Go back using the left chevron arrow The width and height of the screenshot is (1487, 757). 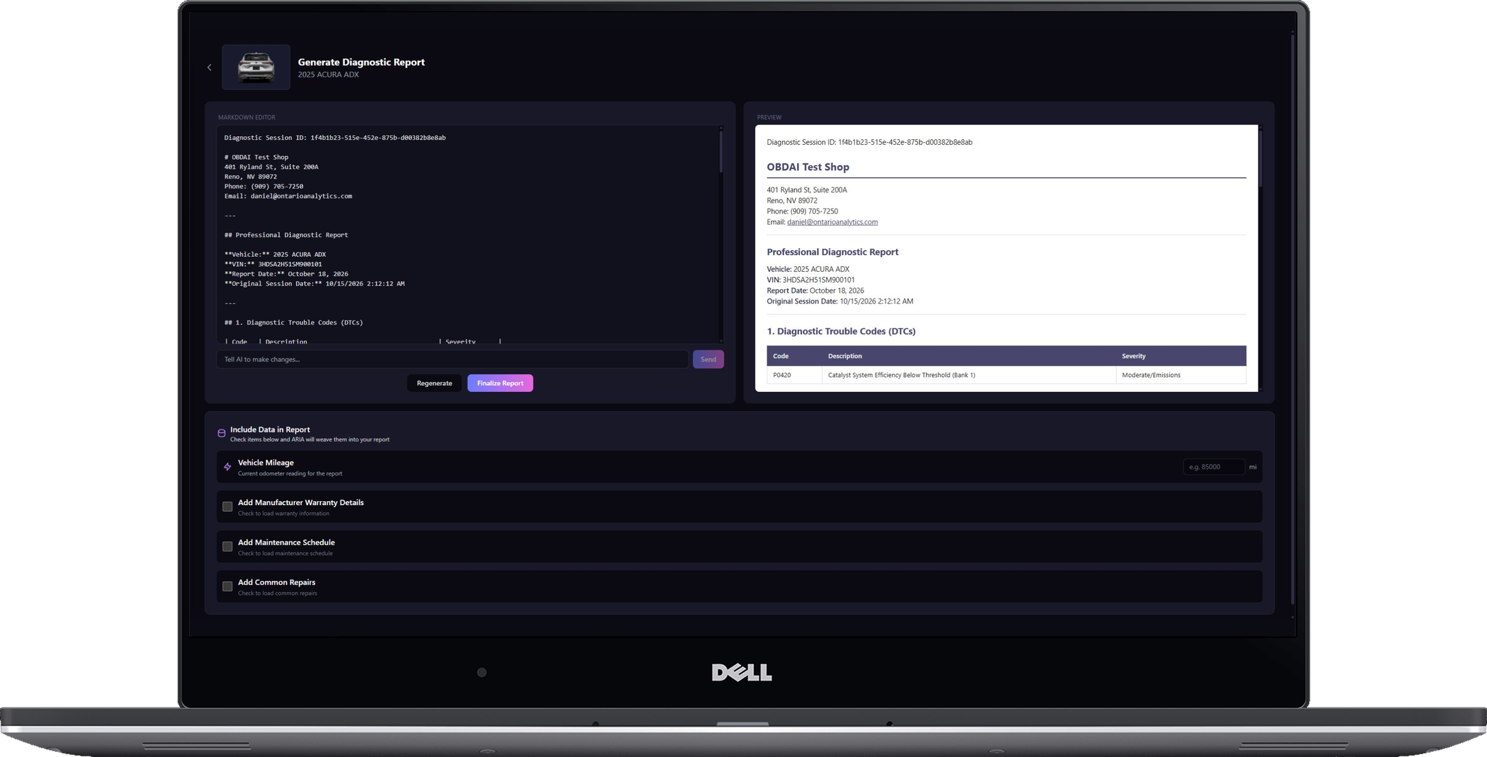click(209, 67)
